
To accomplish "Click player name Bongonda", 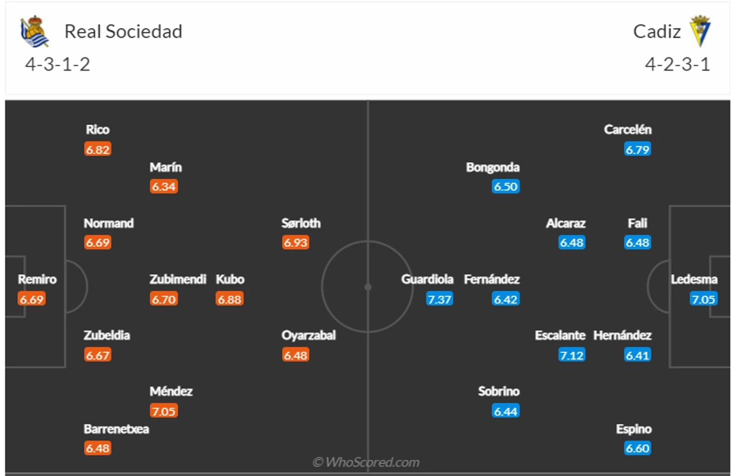I will [x=493, y=167].
